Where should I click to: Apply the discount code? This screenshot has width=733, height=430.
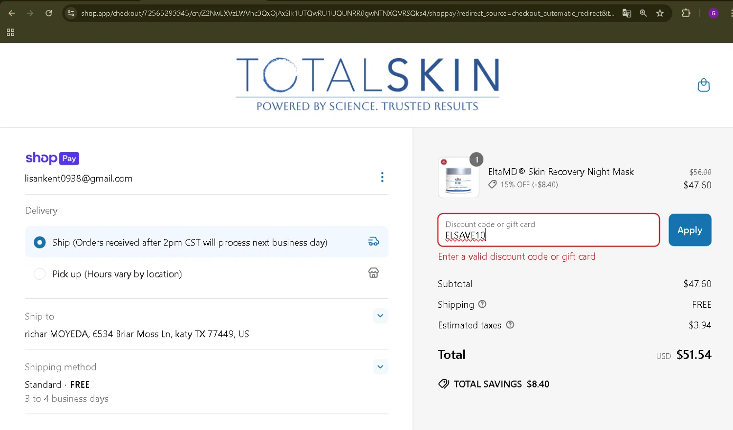[690, 230]
